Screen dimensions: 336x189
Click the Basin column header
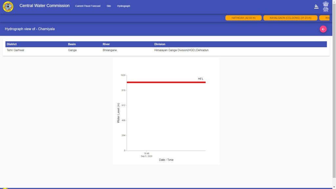coord(72,44)
